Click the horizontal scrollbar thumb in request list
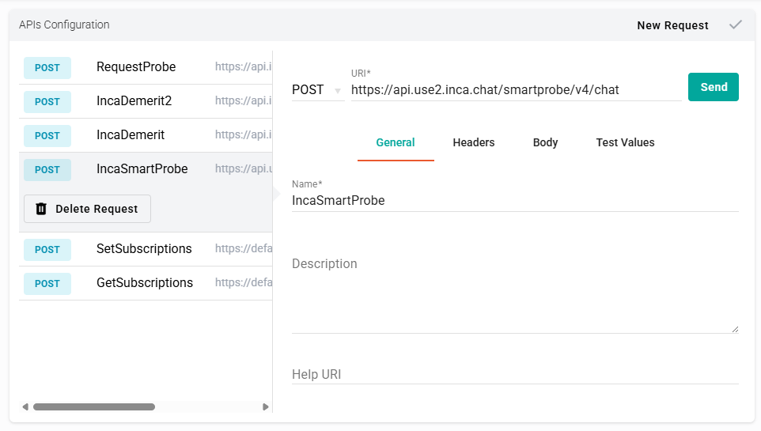 coord(93,406)
